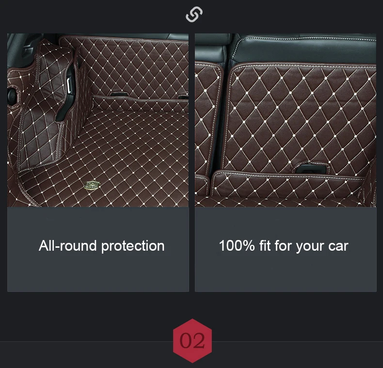Click the partially visible slot at trunk photo's right edge
Image resolution: width=383 pixels, height=368 pixels.
[183, 97]
